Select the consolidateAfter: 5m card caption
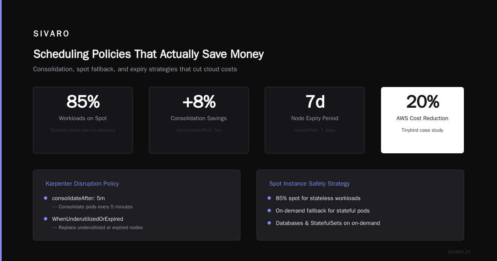The image size is (497, 261). point(199,130)
